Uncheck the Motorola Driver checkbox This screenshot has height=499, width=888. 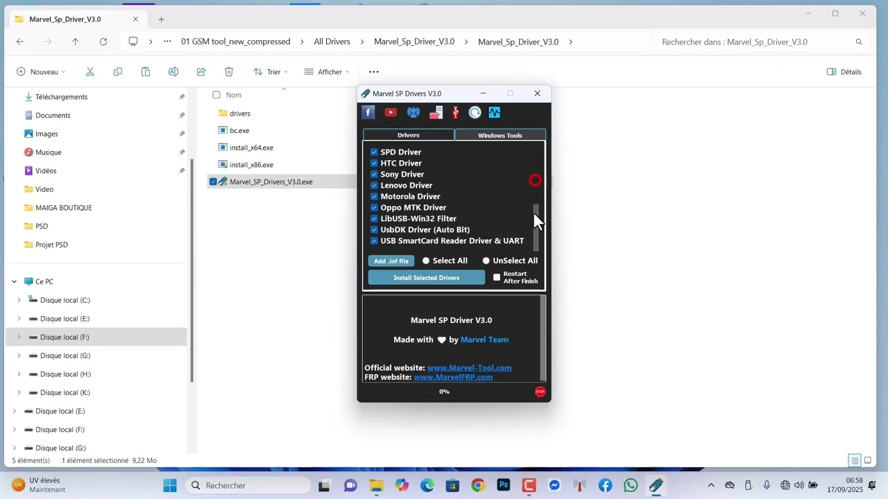click(374, 196)
